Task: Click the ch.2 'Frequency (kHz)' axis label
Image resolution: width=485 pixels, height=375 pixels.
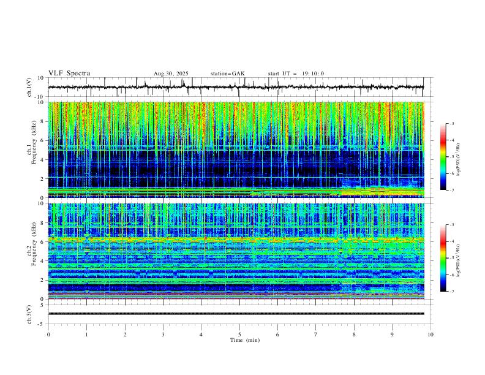Action: [x=34, y=244]
